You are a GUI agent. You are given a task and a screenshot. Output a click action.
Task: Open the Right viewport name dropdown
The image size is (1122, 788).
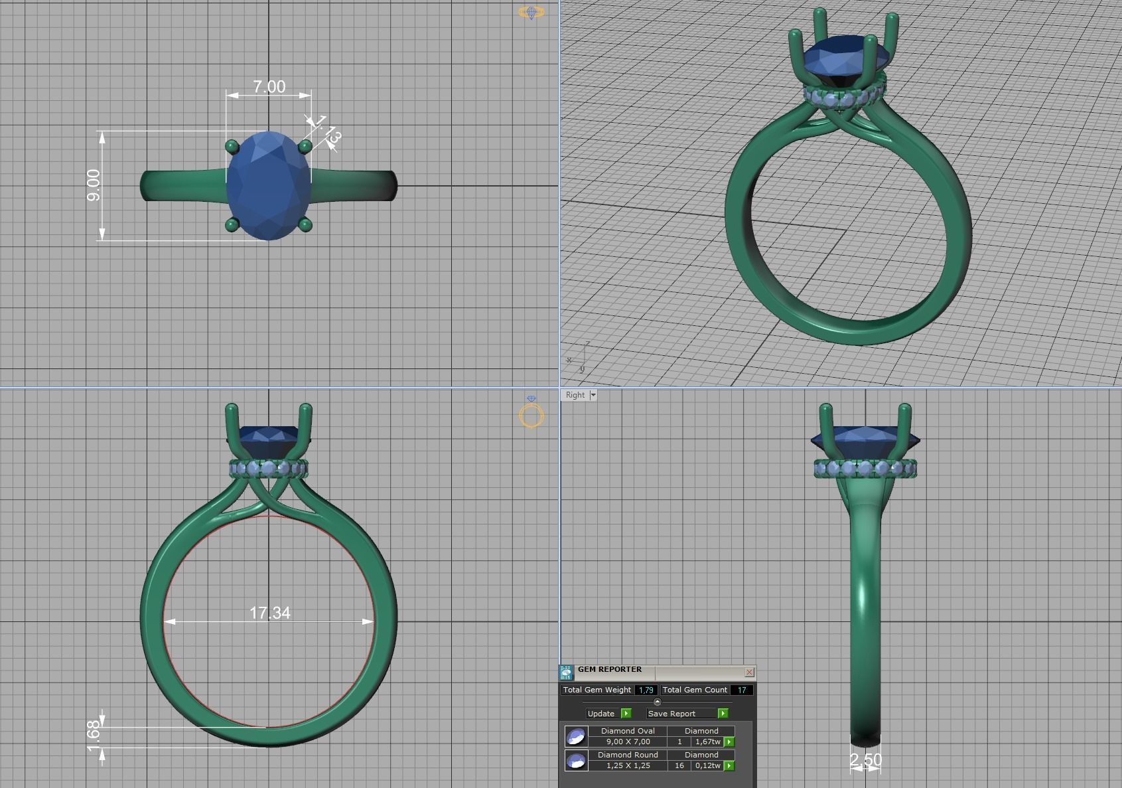[593, 395]
